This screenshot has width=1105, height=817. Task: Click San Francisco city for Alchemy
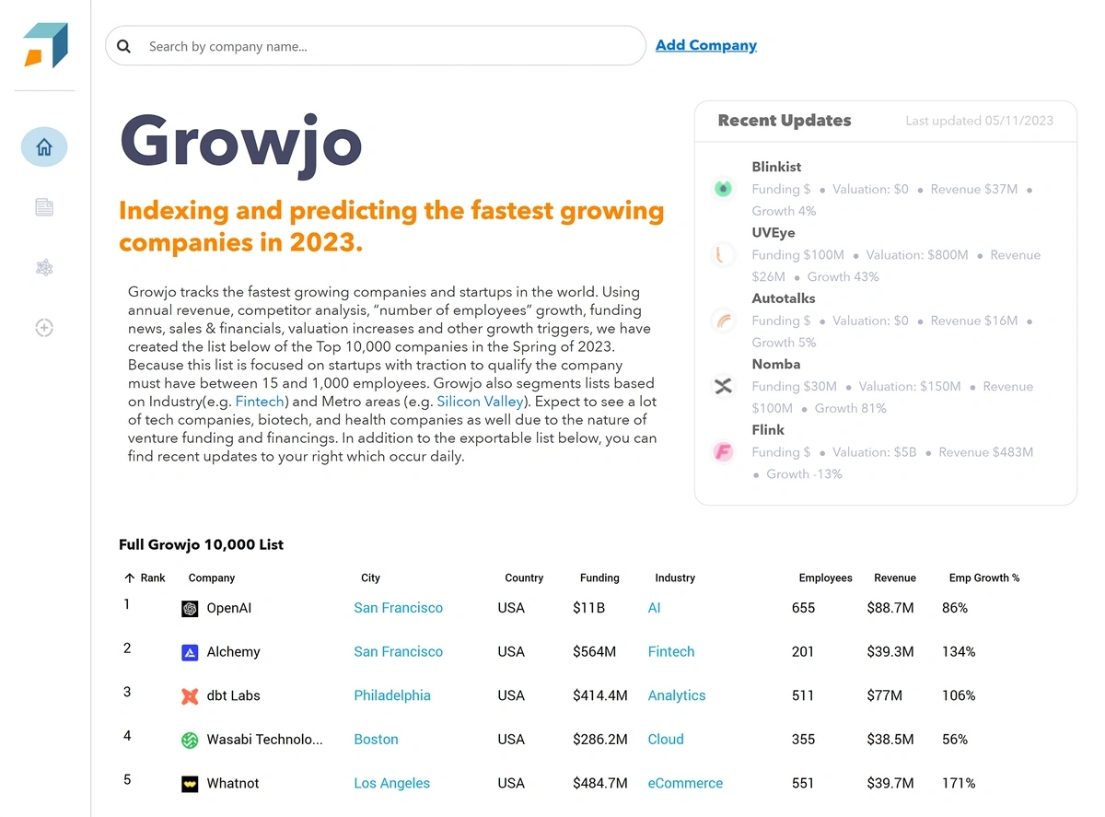coord(398,652)
